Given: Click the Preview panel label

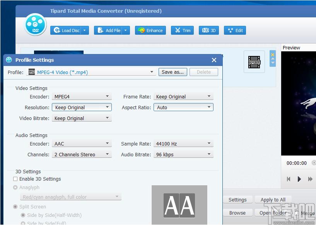Looking at the screenshot, I should (291, 47).
